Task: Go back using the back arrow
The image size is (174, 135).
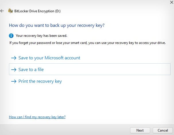Action: coord(2,11)
